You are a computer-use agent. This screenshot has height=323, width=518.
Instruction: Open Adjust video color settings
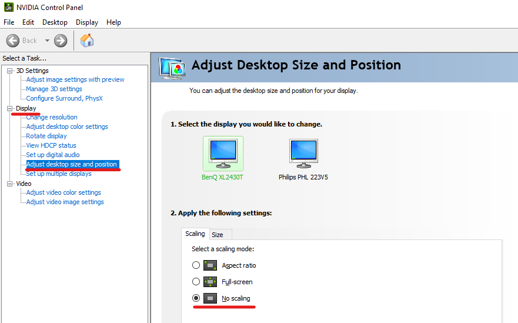point(64,192)
